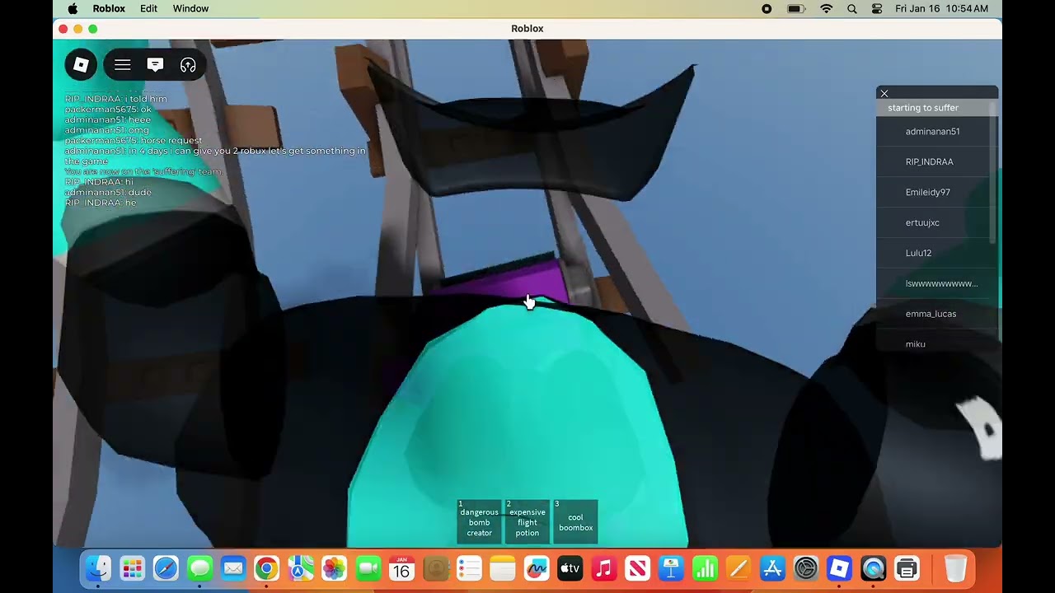The image size is (1055, 593).
Task: Open Finder from the Dock
Action: pyautogui.click(x=98, y=568)
